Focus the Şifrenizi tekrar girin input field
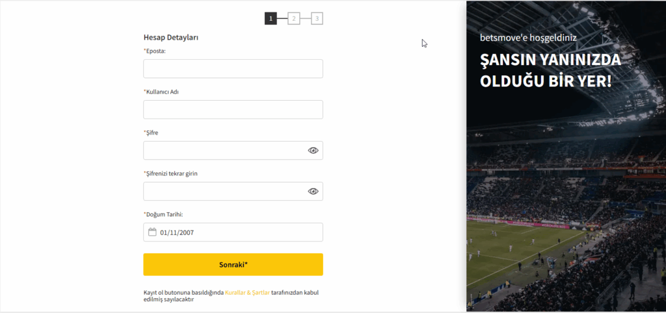Viewport: 666px width, 313px height. coord(224,192)
